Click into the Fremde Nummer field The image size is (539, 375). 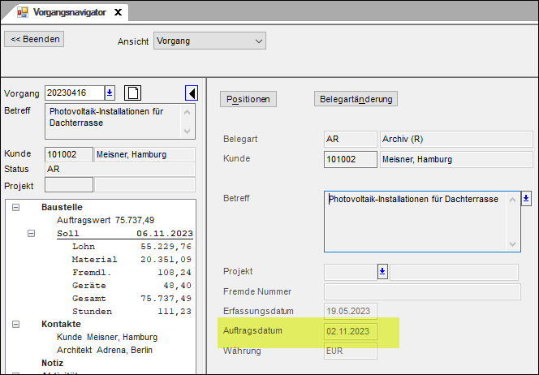coord(422,291)
